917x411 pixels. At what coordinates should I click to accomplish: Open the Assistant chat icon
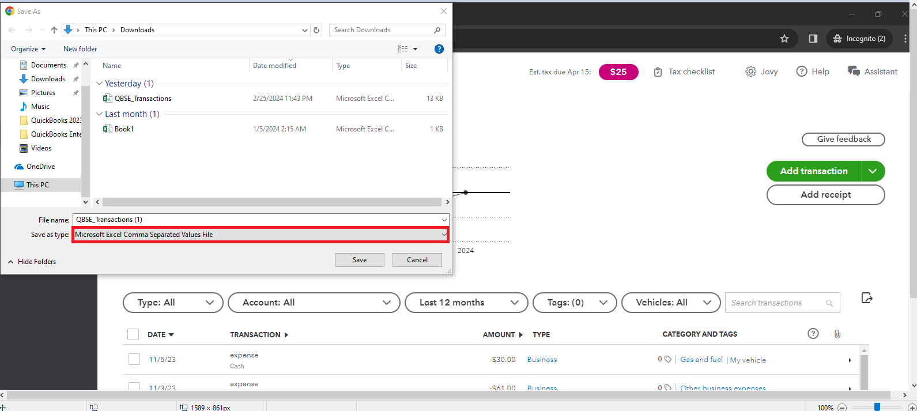(854, 71)
